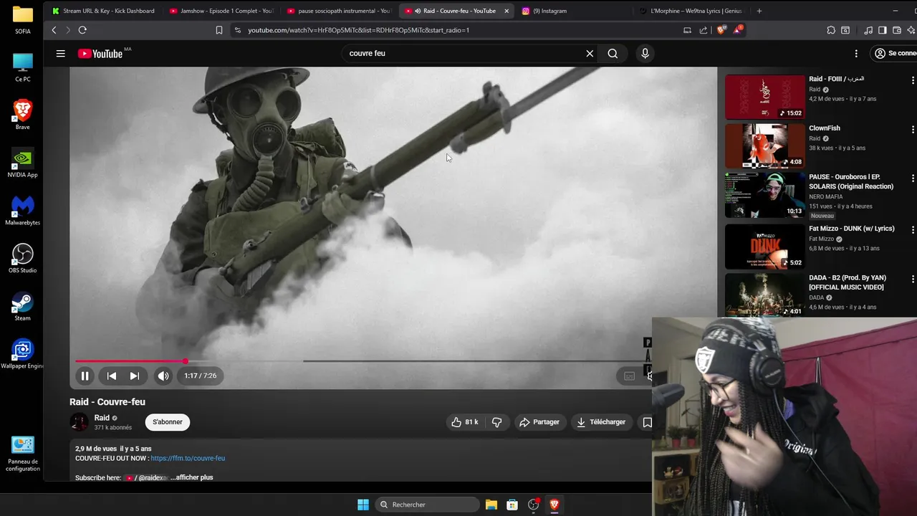The image size is (917, 516).
Task: Switch to Jamshow - Episode 1 Complet tab
Action: [x=222, y=11]
